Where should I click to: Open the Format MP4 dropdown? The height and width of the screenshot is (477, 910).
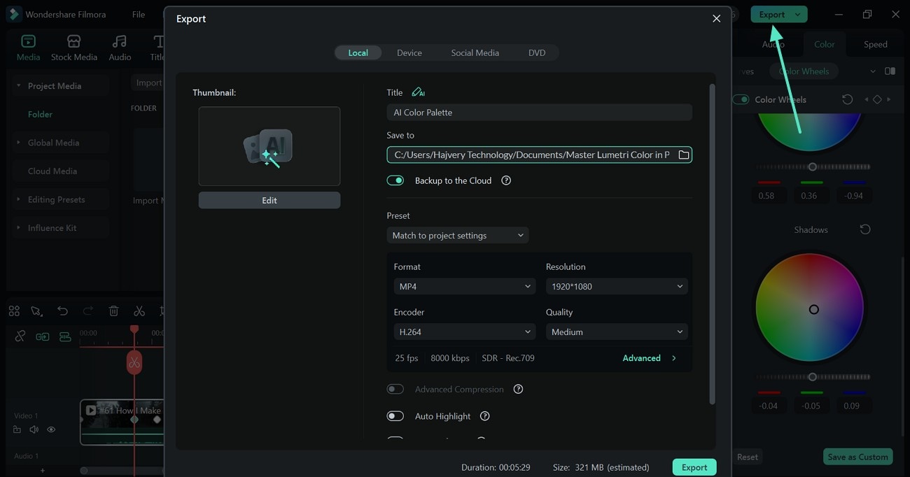pyautogui.click(x=464, y=286)
